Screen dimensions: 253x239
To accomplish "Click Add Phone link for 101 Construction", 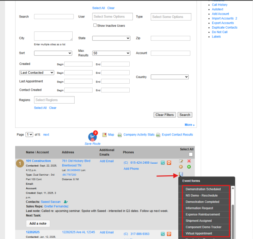I will [131, 168].
